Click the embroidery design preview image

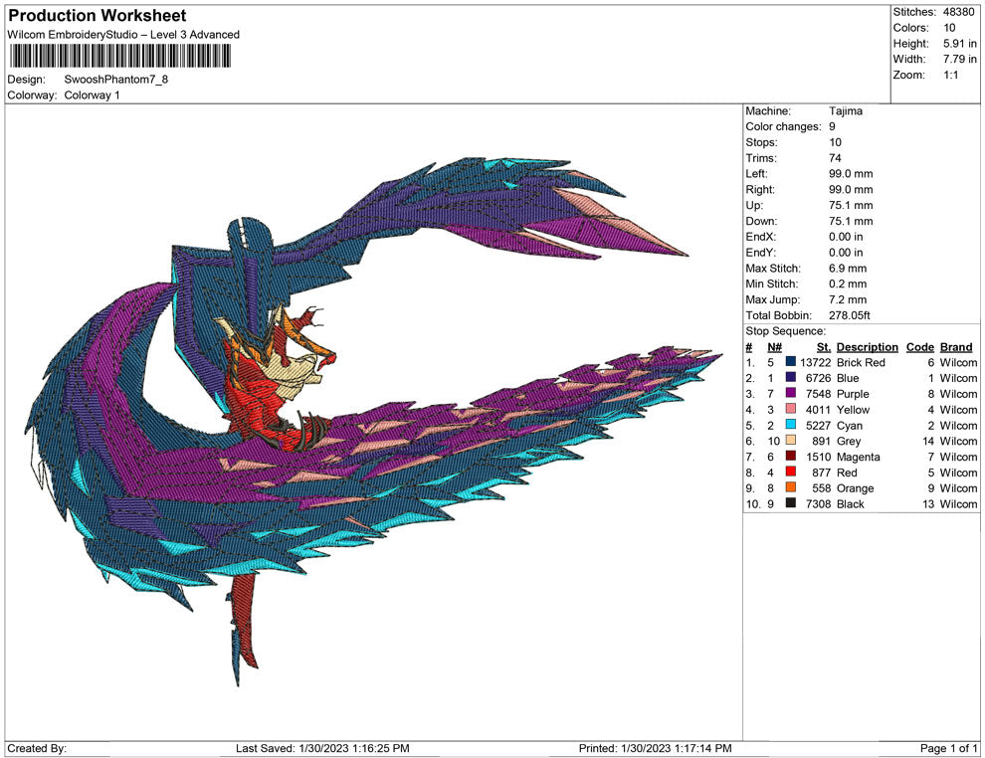click(374, 422)
